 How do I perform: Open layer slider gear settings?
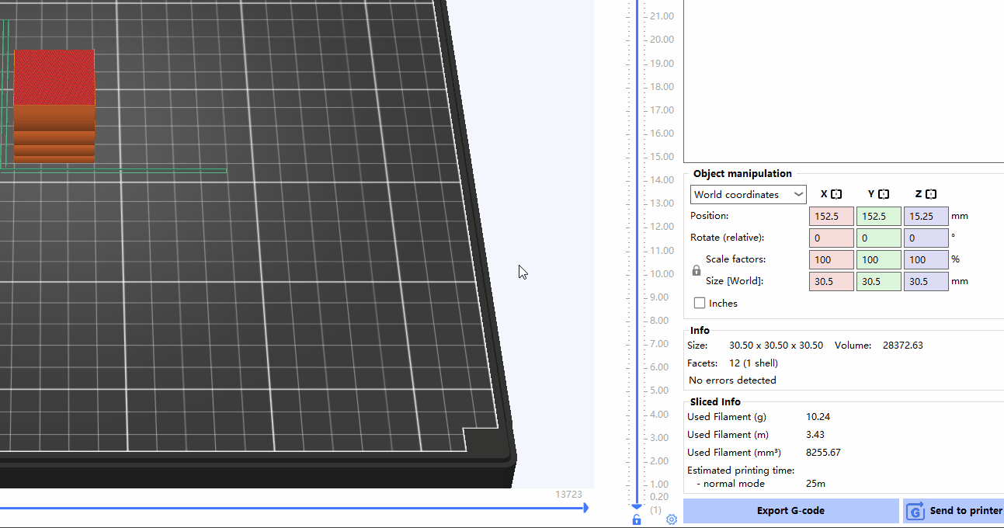click(672, 519)
